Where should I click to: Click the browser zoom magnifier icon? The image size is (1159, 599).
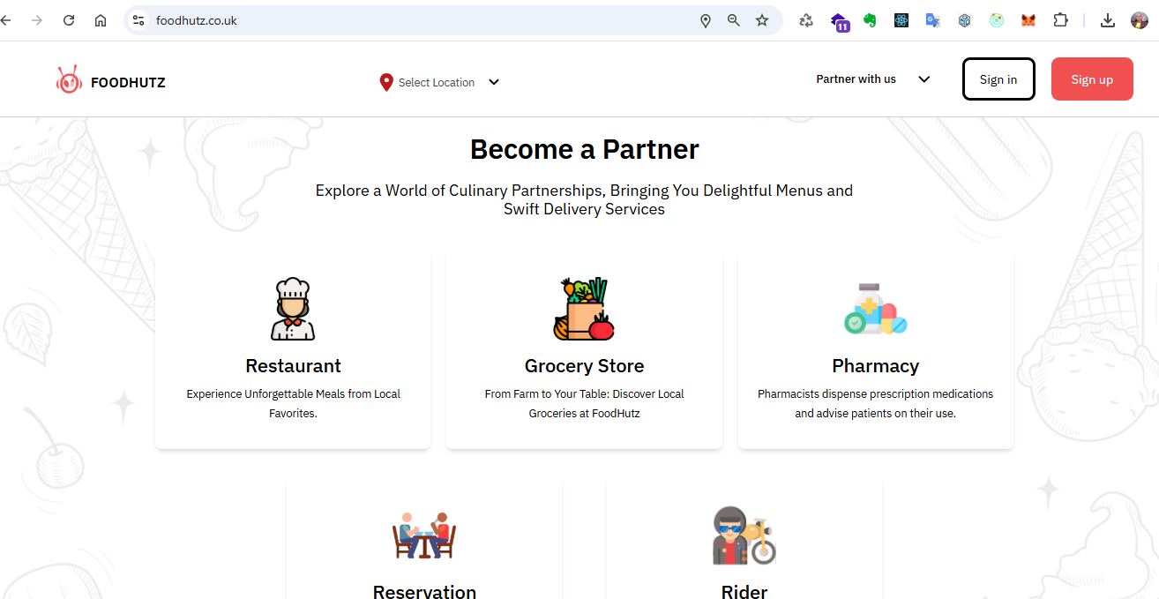[x=733, y=20]
